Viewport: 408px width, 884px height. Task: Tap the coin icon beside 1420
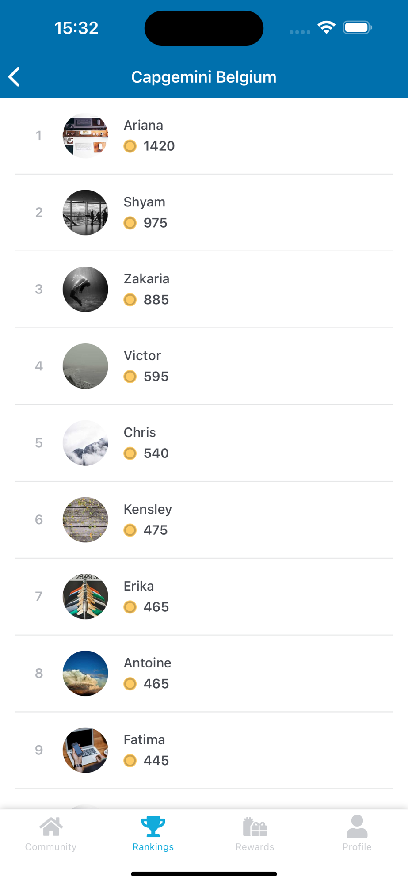pos(130,146)
